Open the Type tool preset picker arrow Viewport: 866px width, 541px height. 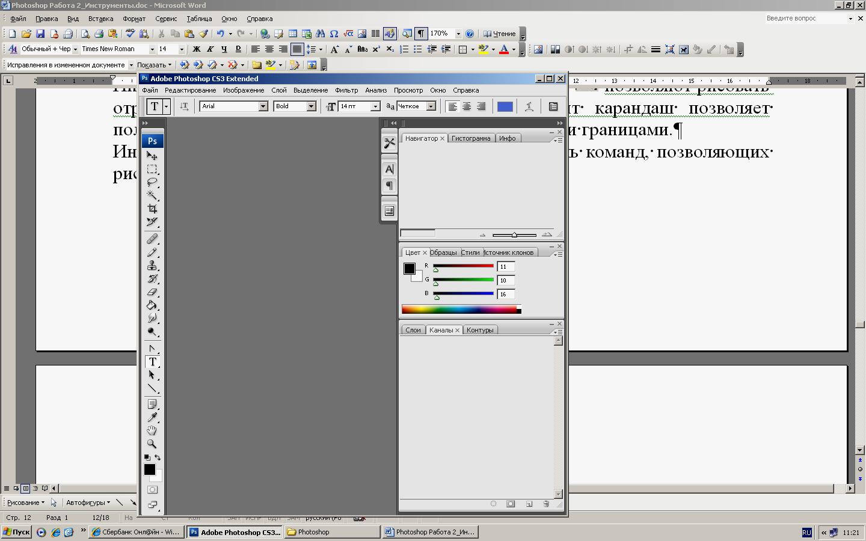tap(167, 106)
